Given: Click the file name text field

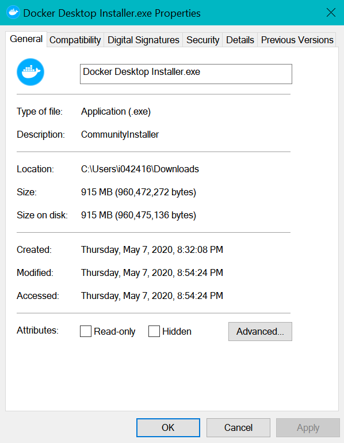Looking at the screenshot, I should click(186, 74).
